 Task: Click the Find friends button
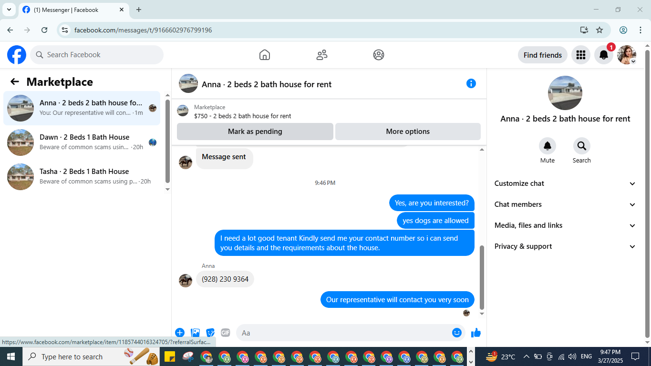coord(543,55)
